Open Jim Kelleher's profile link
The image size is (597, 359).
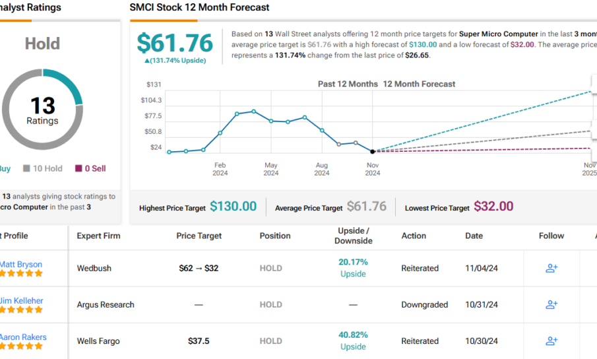[21, 301]
